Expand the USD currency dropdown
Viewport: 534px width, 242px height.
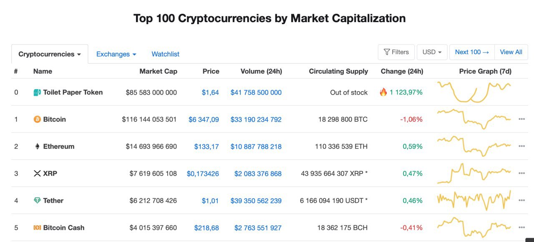point(432,52)
